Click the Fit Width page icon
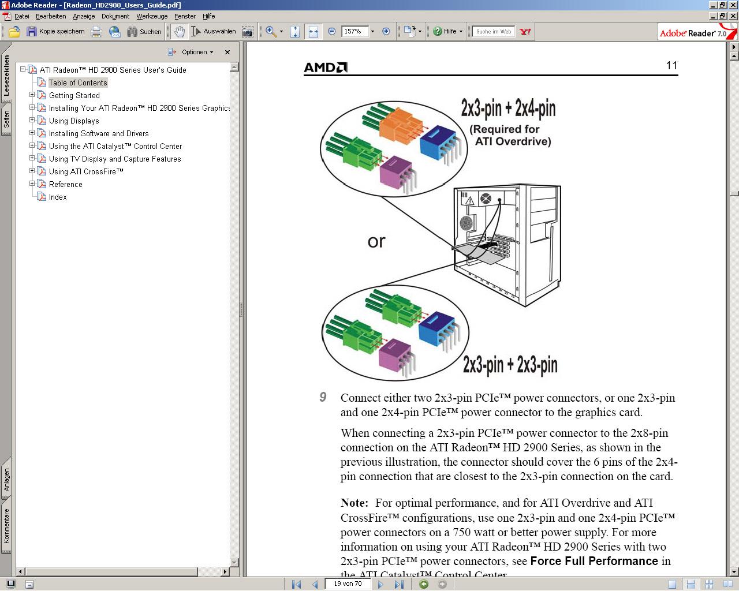Image resolution: width=739 pixels, height=591 pixels. pyautogui.click(x=313, y=32)
